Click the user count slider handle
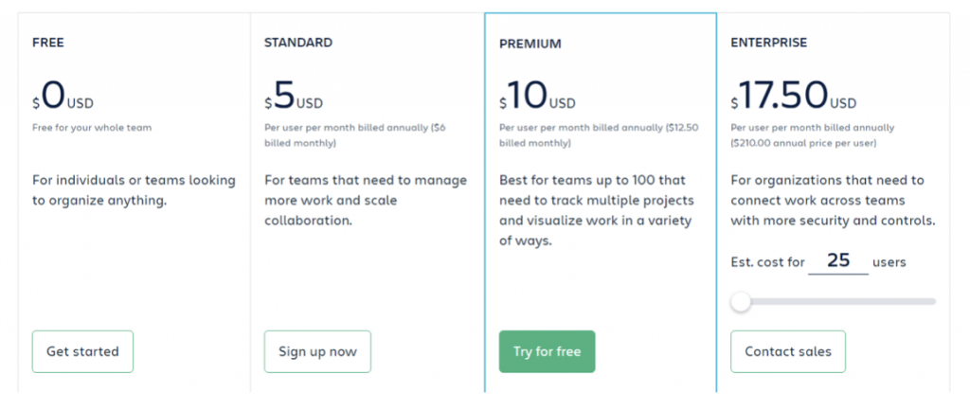Image resolution: width=970 pixels, height=410 pixels. coord(741,302)
